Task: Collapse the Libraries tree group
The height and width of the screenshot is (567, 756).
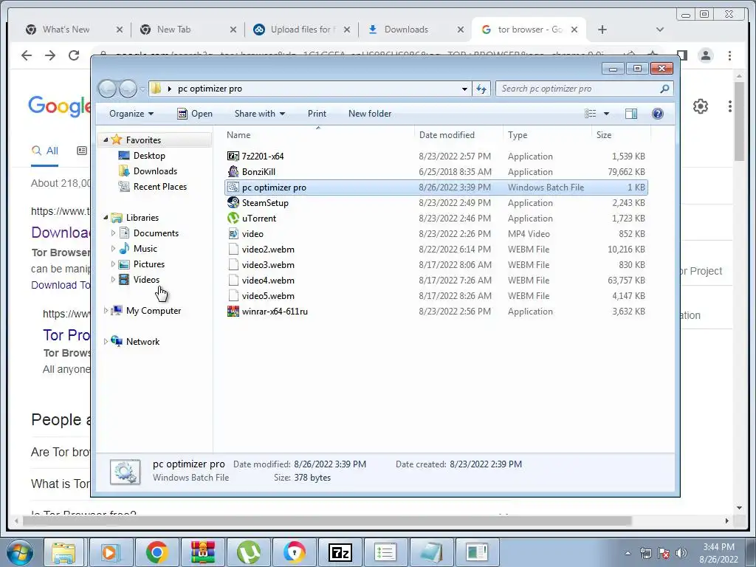Action: pyautogui.click(x=106, y=218)
